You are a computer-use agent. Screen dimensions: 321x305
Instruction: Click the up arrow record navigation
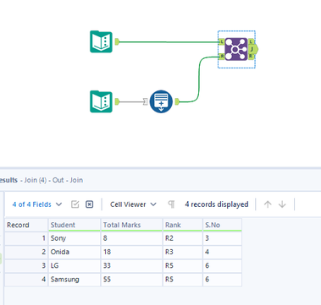pyautogui.click(x=268, y=204)
